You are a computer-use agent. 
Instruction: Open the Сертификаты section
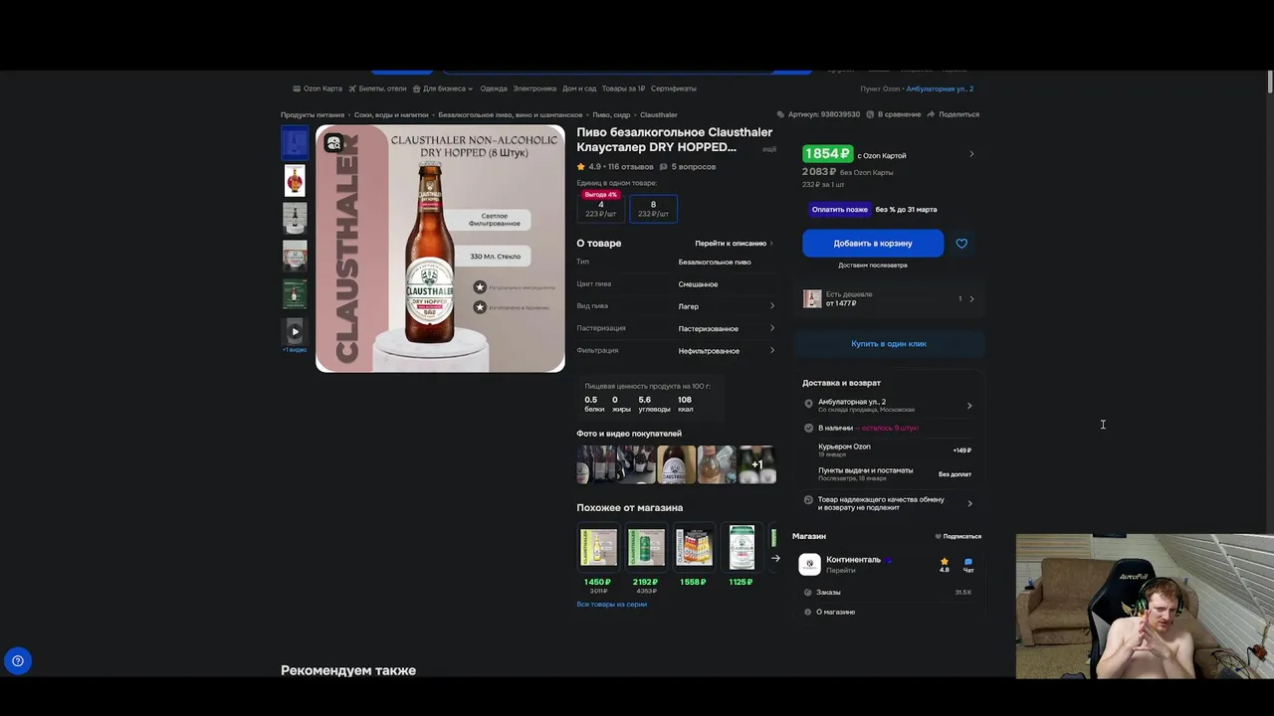pos(674,89)
